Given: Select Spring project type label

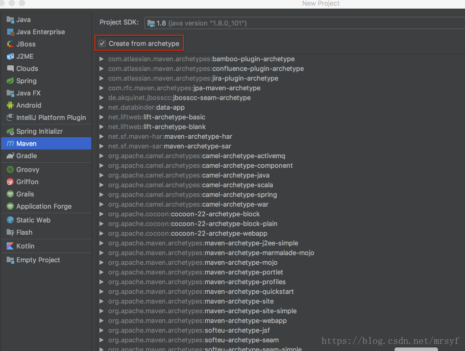Looking at the screenshot, I should coord(27,81).
